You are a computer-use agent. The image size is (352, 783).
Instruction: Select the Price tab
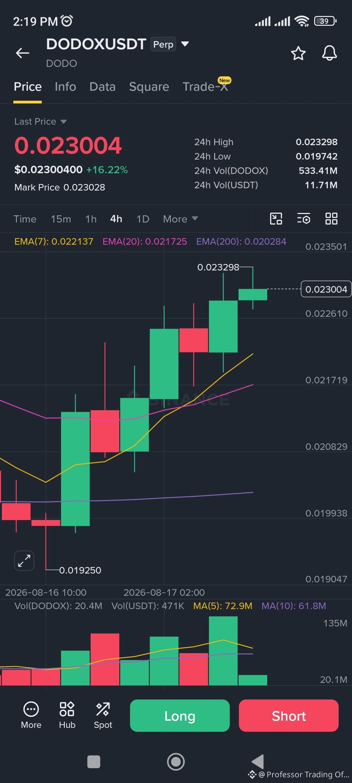click(28, 87)
